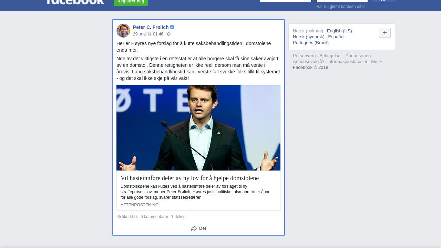Image resolution: width=441 pixels, height=248 pixels.
Task: Click the verified badge next to Peter C. Frølich
Action: pyautogui.click(x=172, y=27)
